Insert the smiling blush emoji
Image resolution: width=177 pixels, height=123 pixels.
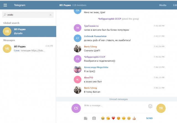(x=124, y=118)
